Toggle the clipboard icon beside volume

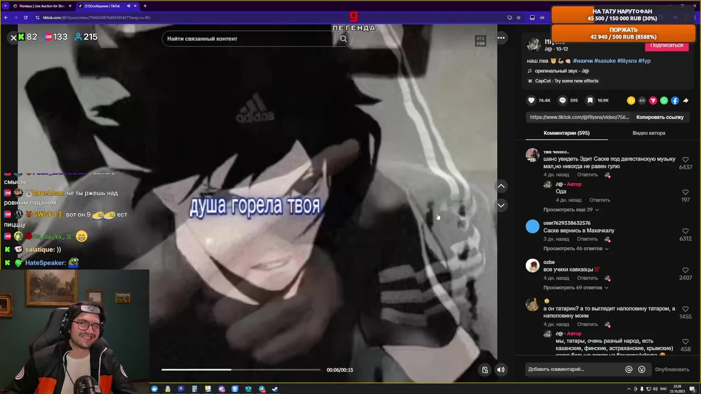tap(485, 370)
